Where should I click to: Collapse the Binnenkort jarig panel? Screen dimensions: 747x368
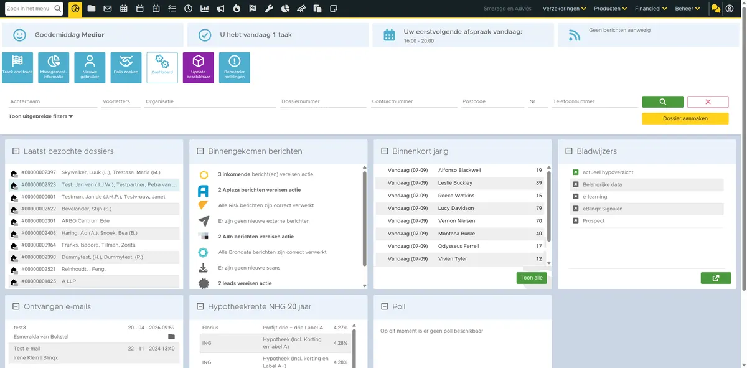pyautogui.click(x=385, y=151)
